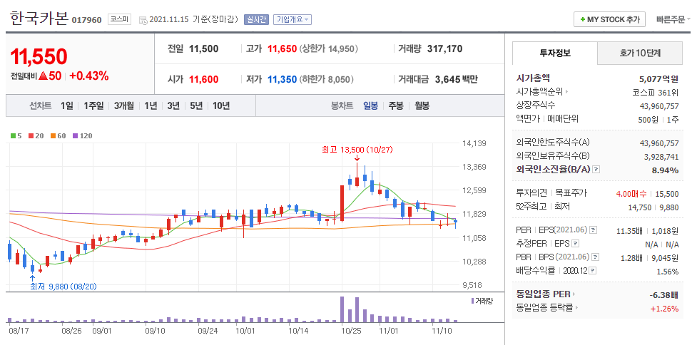
Task: Click the purple 거래량 legend marker
Action: [473, 301]
